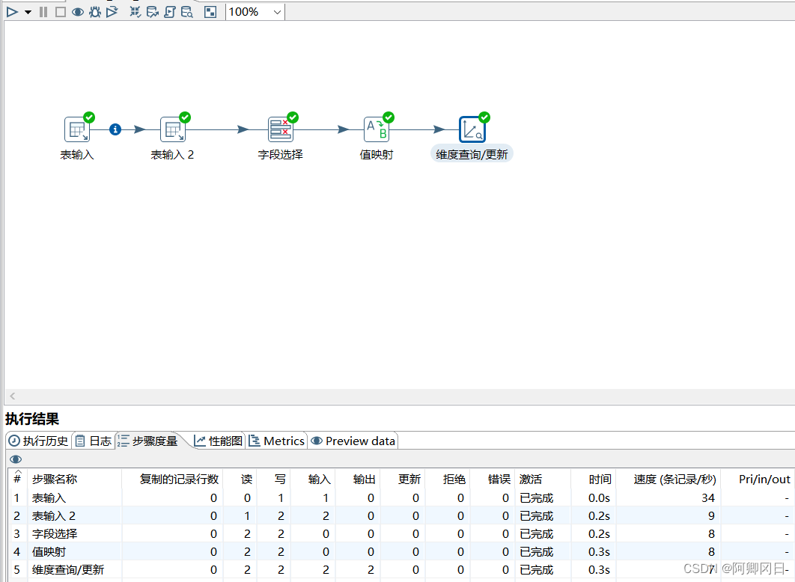Viewport: 795px width, 582px height.
Task: Select the 维度查询/更新 step icon
Action: [x=472, y=129]
